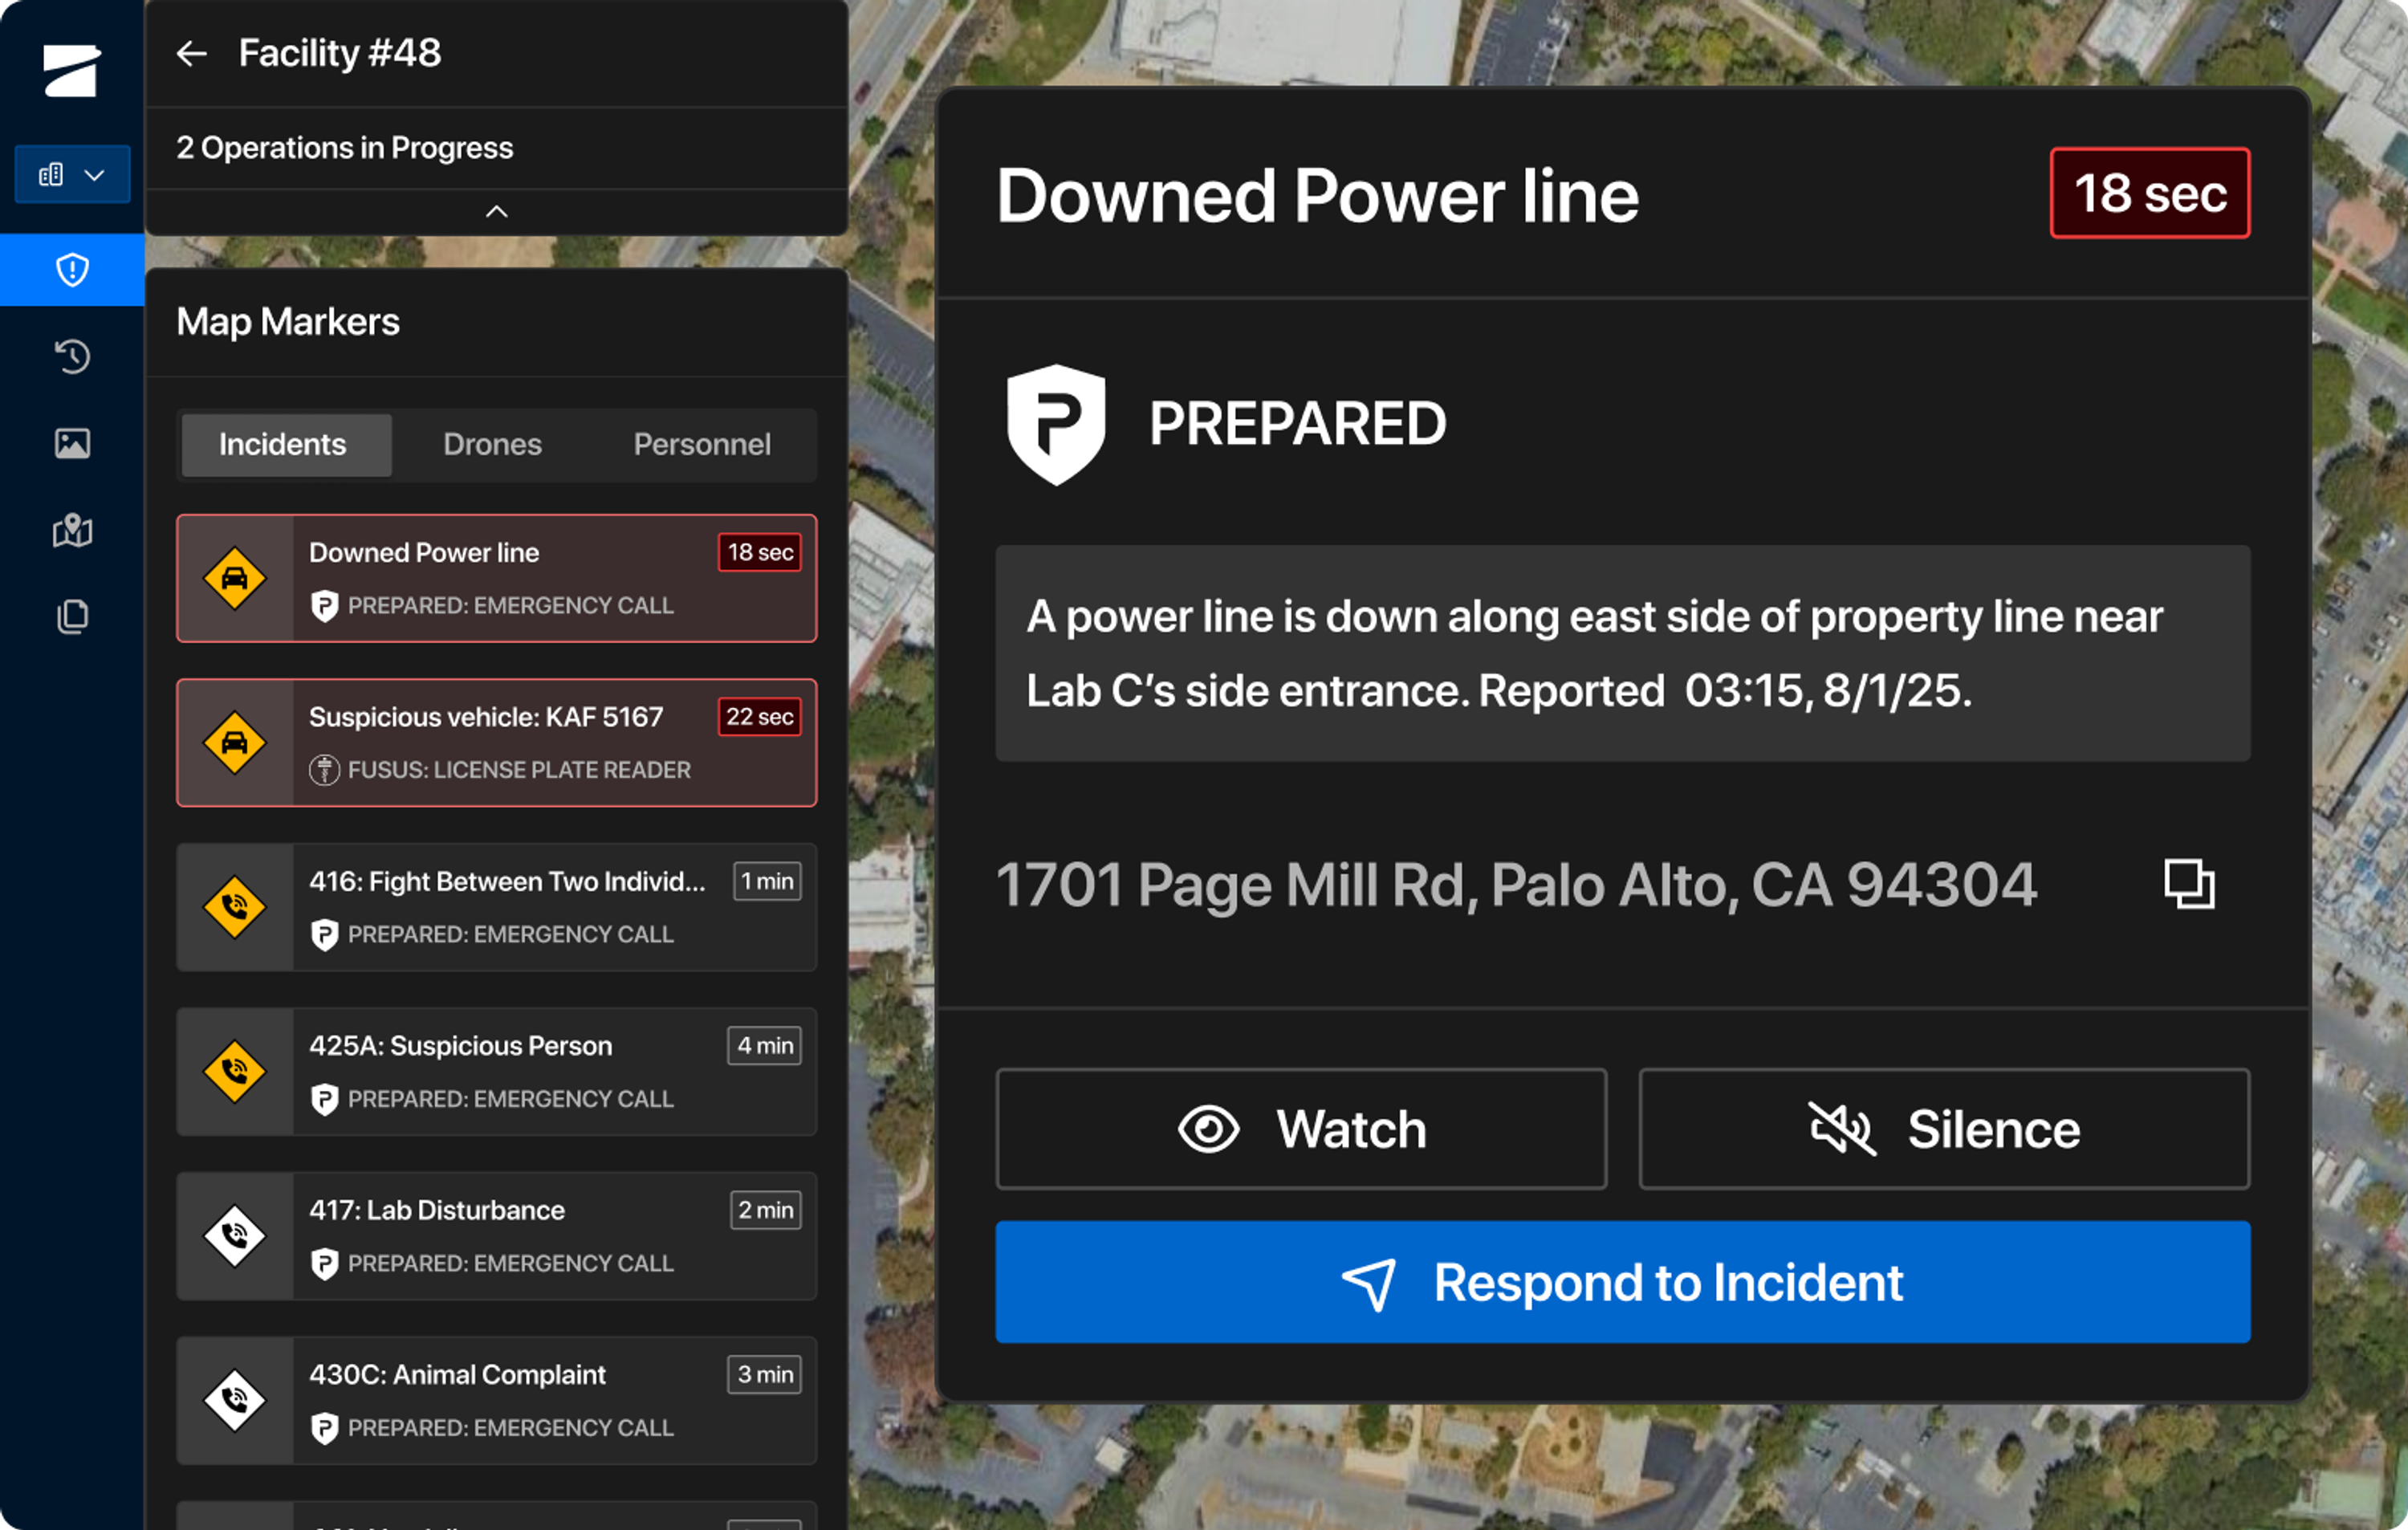Click Prepared shield on 417 Lab Disturbance row

(324, 1264)
